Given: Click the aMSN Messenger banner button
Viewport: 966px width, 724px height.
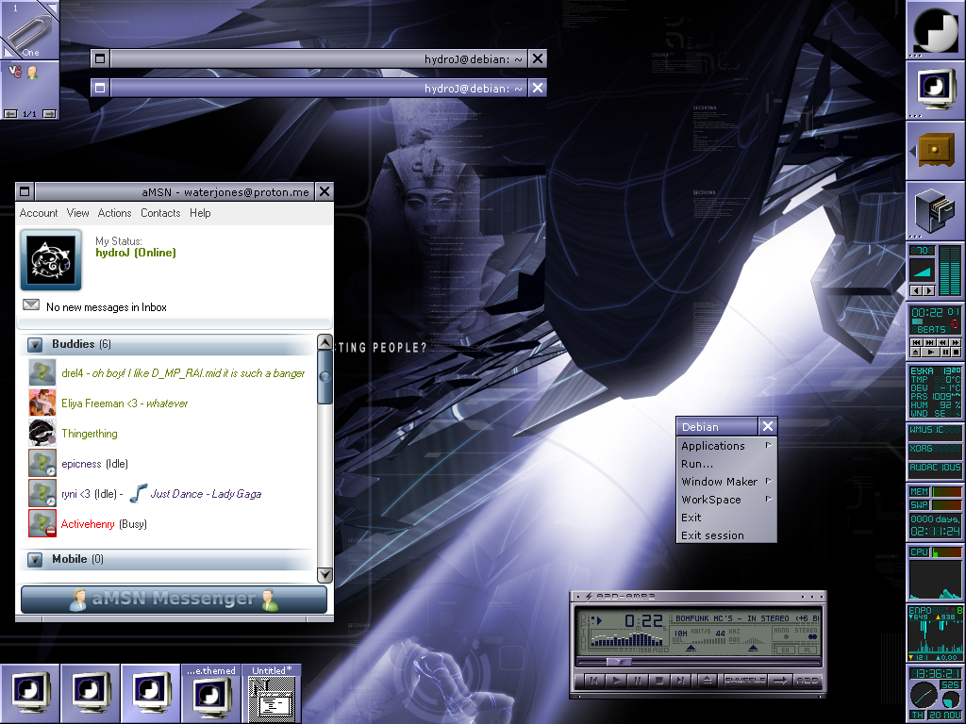Looking at the screenshot, I should pos(174,600).
